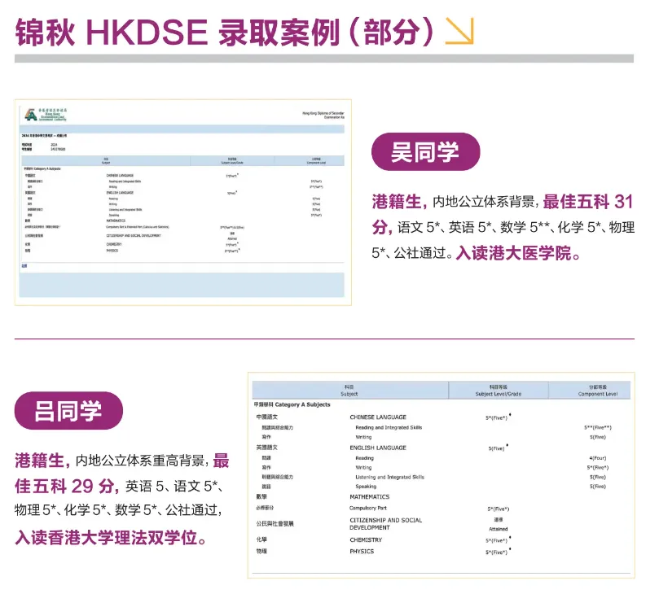
Task: Click 'Writing' under ENGLISH LANGUAGE in lower transcript
Action: point(363,468)
